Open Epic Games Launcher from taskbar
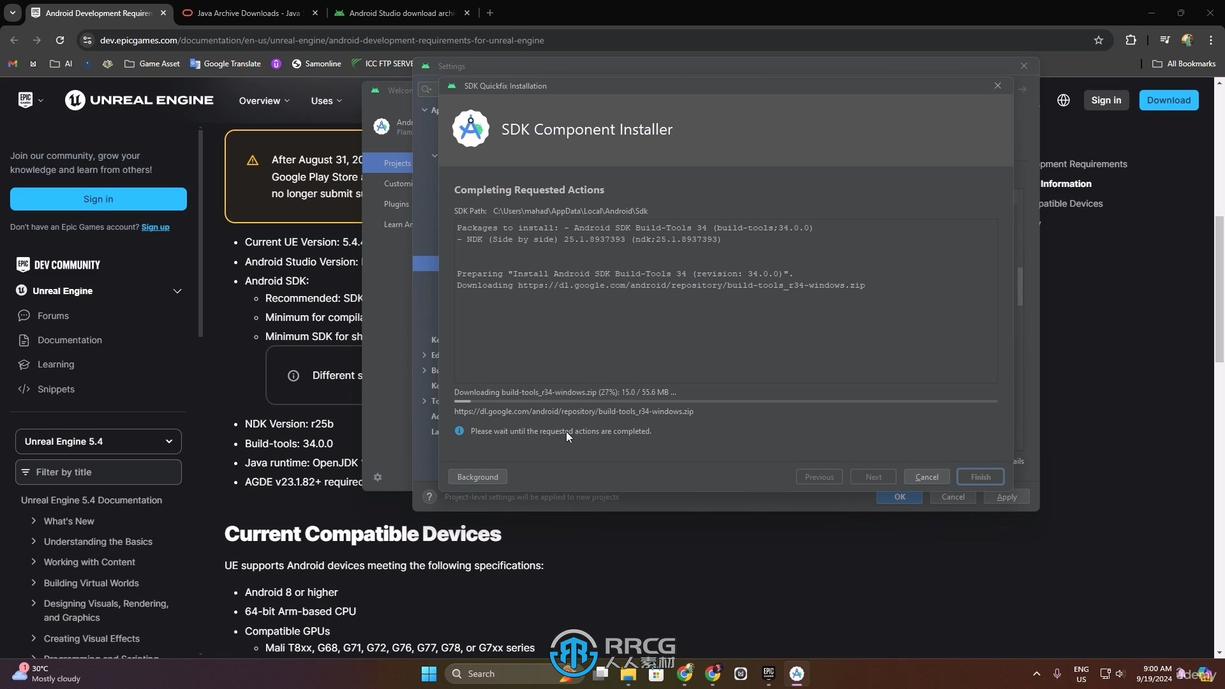Viewport: 1225px width, 689px height. (768, 674)
